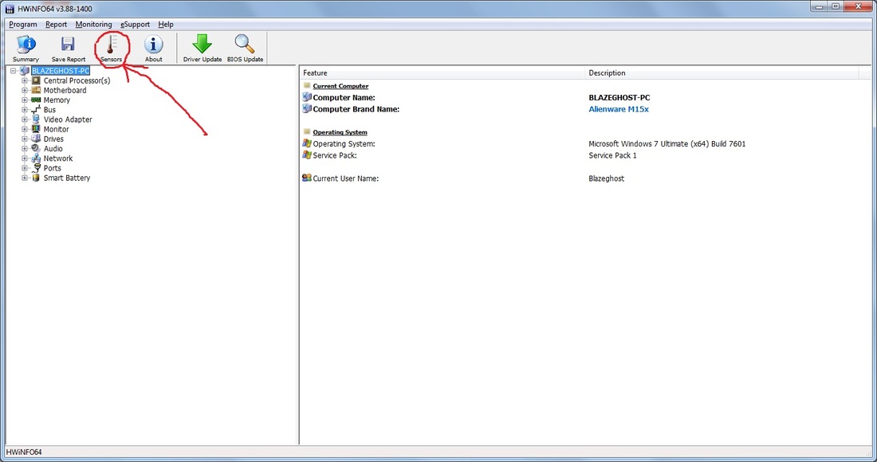Viewport: 877px width, 462px height.
Task: Close the HWiNFO64 window
Action: point(859,6)
